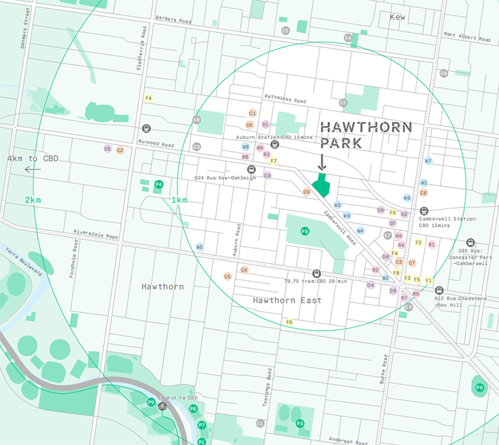The image size is (499, 445).
Task: Click the 624 Bus Kew-Oakleigh stop icon
Action: pos(252,169)
